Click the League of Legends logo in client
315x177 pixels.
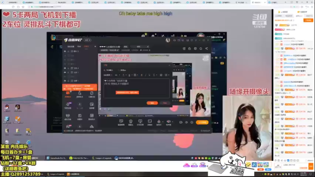[x=53, y=37]
